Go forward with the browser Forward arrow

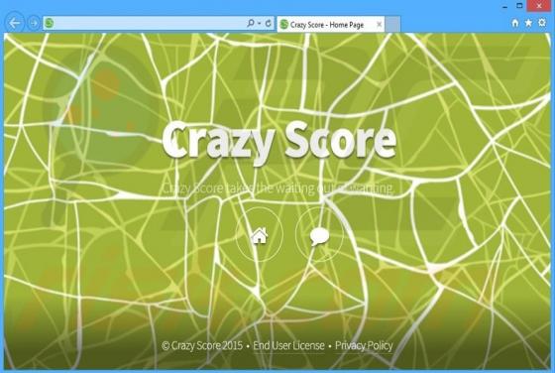[34, 24]
